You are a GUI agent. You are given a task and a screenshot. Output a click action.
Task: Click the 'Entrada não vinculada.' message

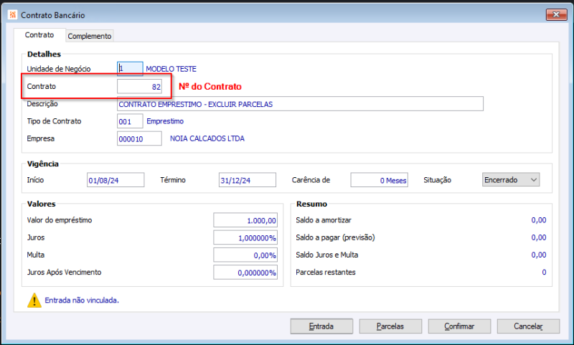click(x=82, y=301)
